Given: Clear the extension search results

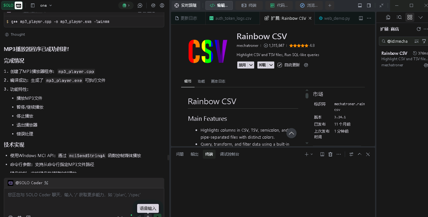Looking at the screenshot, I should coord(417,41).
